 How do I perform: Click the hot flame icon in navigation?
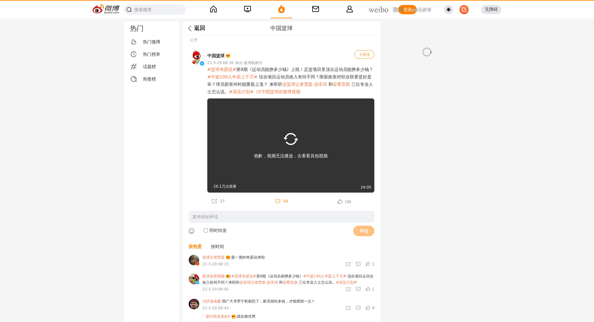tap(281, 9)
